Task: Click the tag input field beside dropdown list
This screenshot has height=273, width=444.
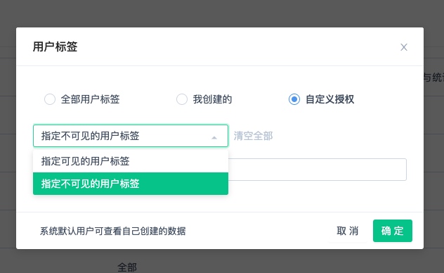Action: [317, 170]
